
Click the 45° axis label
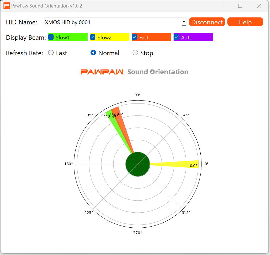click(186, 115)
